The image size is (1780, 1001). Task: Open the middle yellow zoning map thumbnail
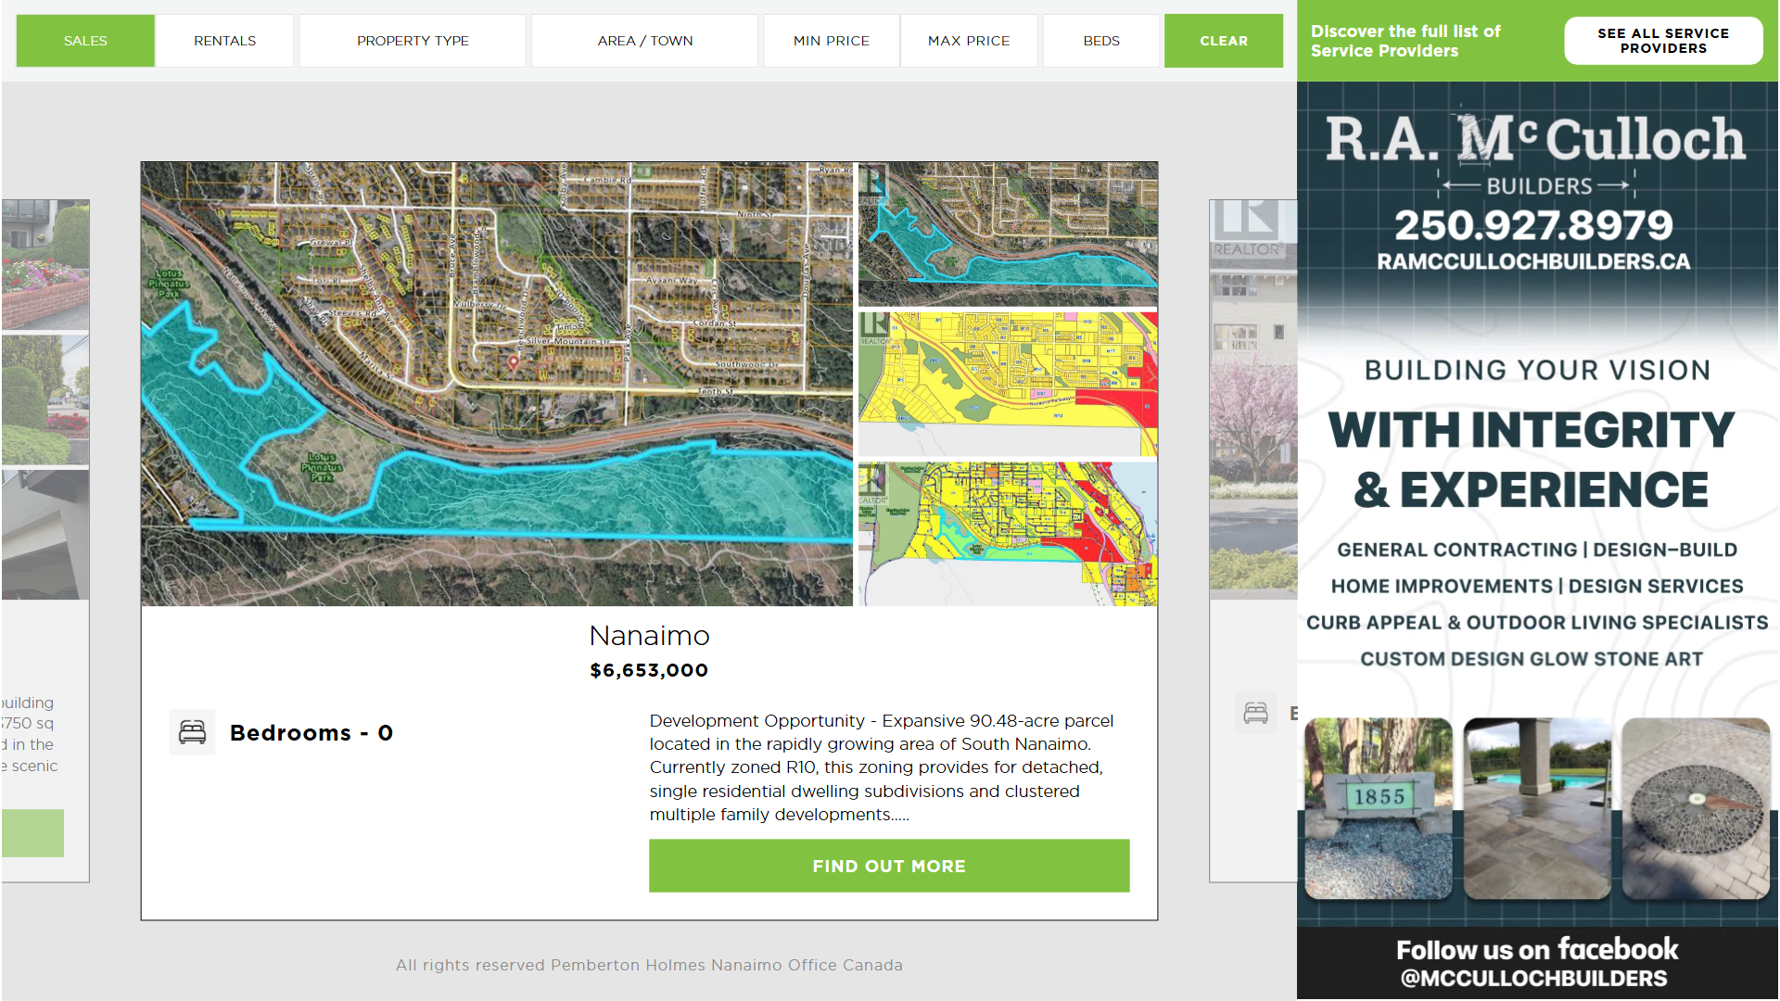(1007, 384)
